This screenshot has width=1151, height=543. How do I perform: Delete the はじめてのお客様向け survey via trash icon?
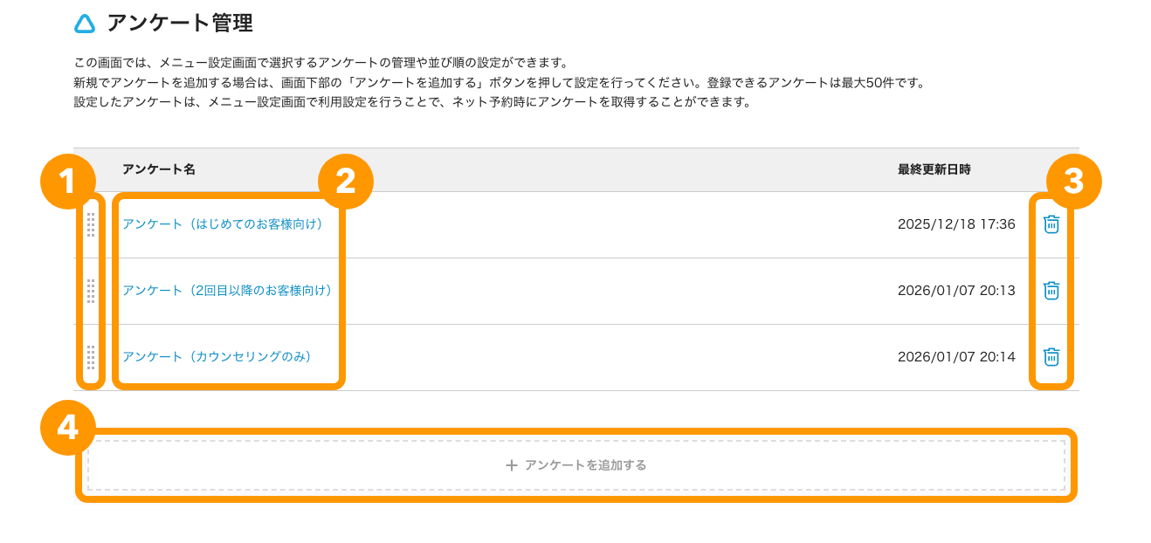(1051, 224)
